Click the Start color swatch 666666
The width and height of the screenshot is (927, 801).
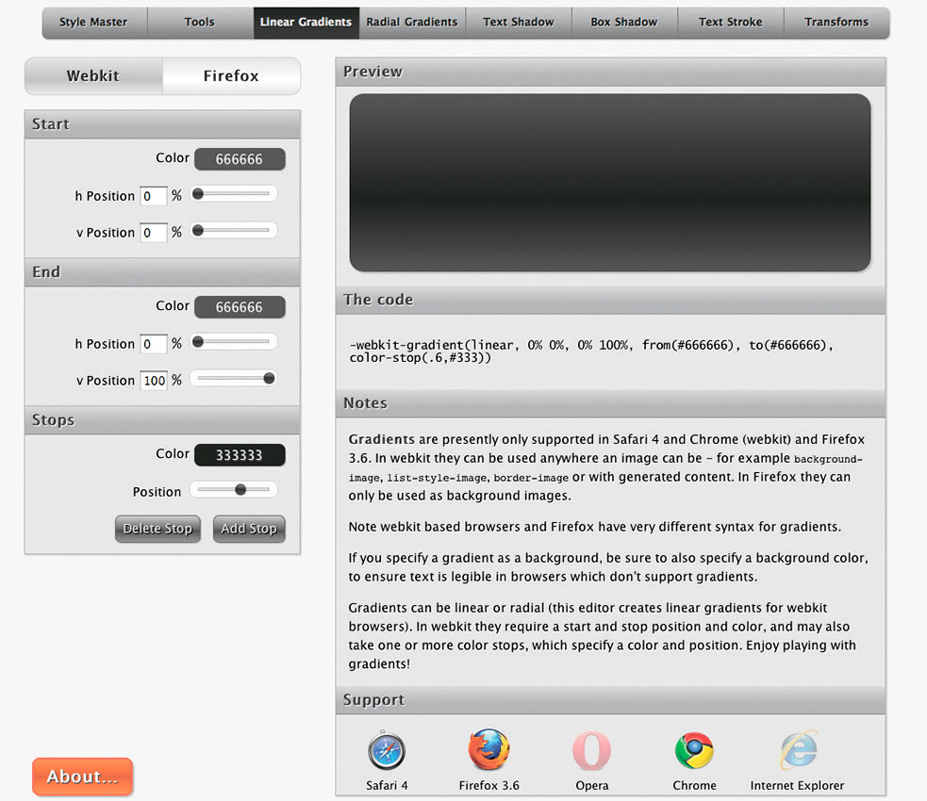click(x=240, y=159)
